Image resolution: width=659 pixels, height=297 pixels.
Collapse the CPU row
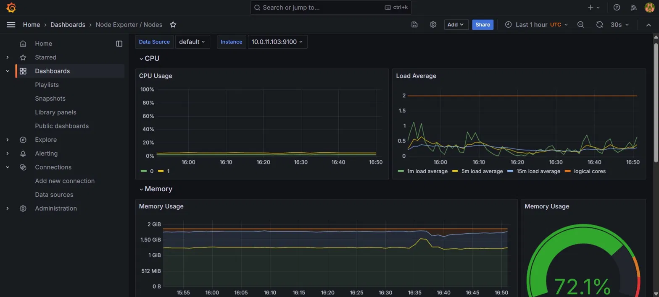(150, 58)
